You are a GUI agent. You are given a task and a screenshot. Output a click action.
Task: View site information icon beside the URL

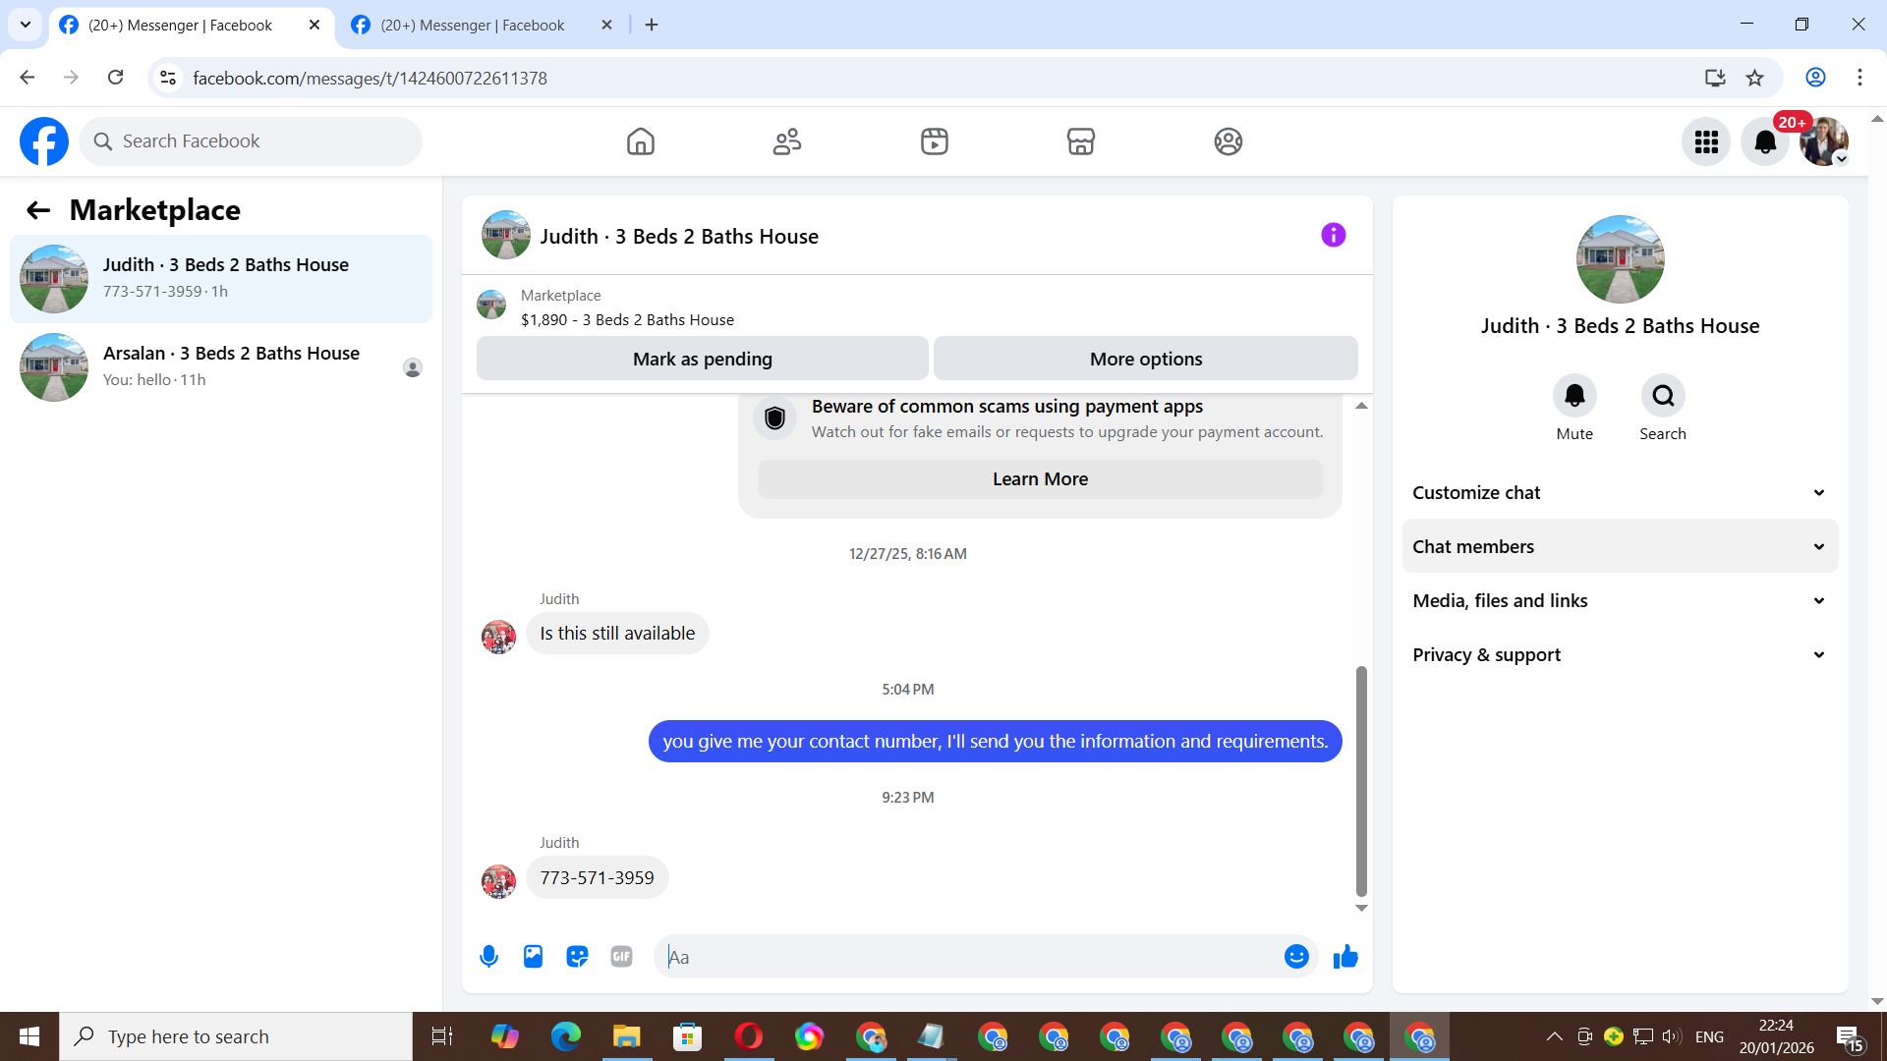coord(168,78)
